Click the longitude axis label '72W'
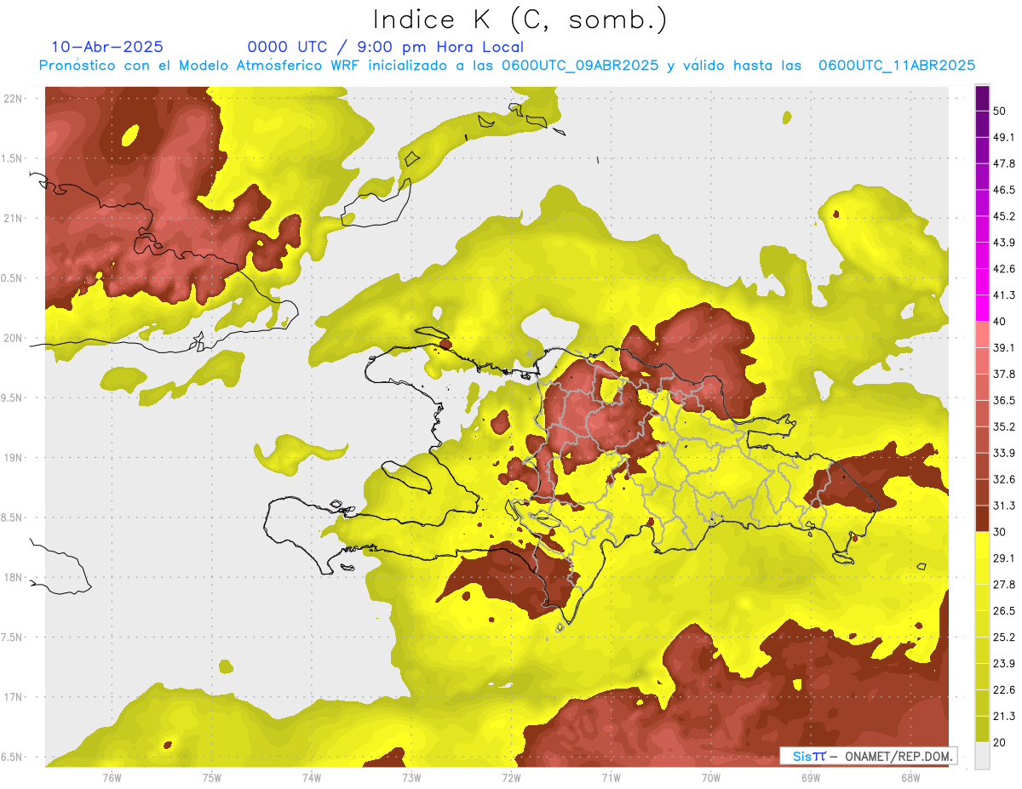Image resolution: width=1022 pixels, height=789 pixels. click(x=511, y=777)
